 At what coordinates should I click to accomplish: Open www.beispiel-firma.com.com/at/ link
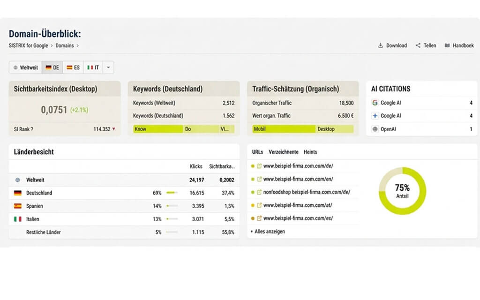298,205
